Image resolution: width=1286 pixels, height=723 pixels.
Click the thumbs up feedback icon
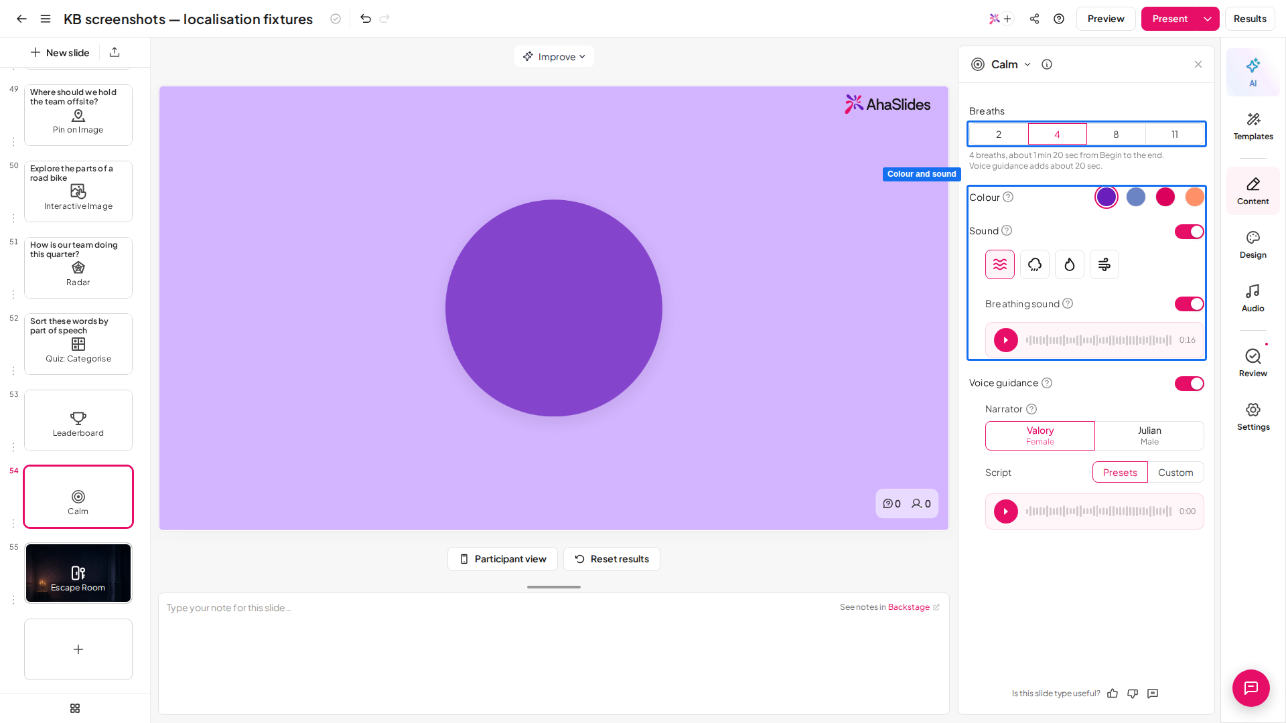click(1113, 694)
